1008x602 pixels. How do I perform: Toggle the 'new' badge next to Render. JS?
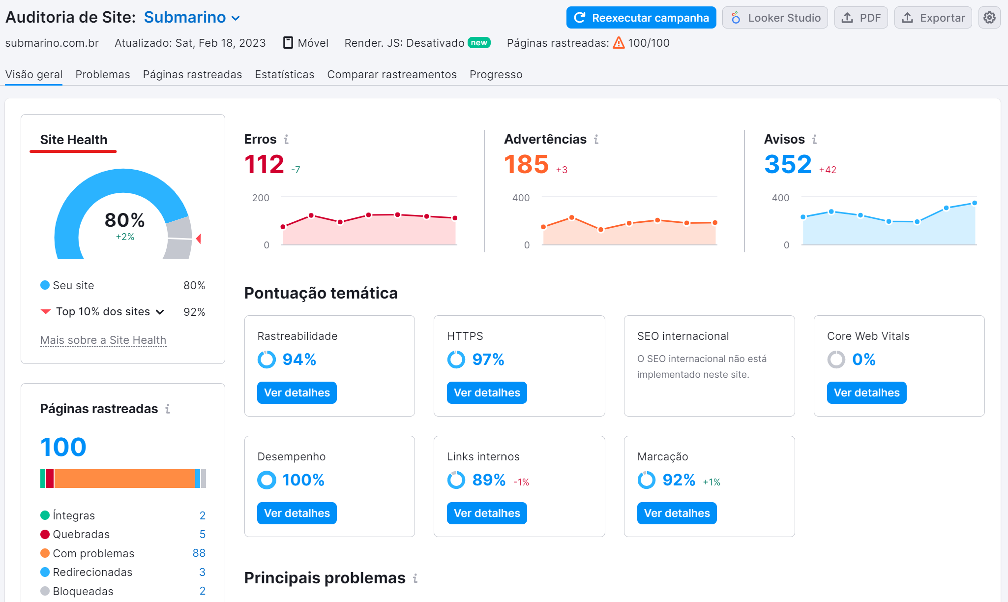pos(479,43)
